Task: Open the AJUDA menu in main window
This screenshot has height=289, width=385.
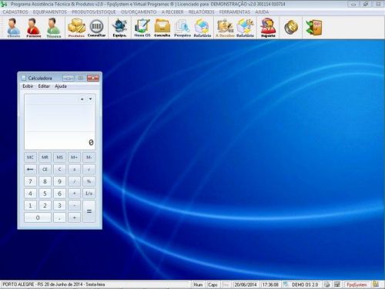Action: (262, 12)
